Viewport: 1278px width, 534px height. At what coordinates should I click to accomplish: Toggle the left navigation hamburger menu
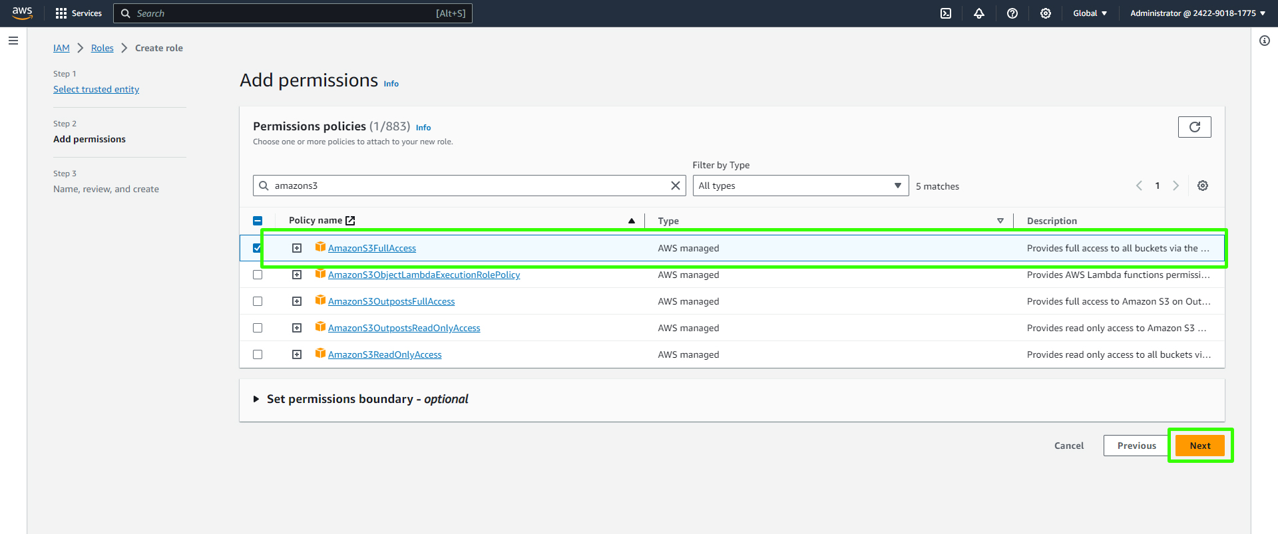[13, 41]
